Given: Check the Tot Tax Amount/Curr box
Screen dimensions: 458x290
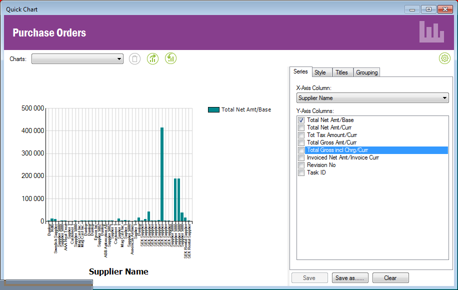Looking at the screenshot, I should (x=301, y=135).
